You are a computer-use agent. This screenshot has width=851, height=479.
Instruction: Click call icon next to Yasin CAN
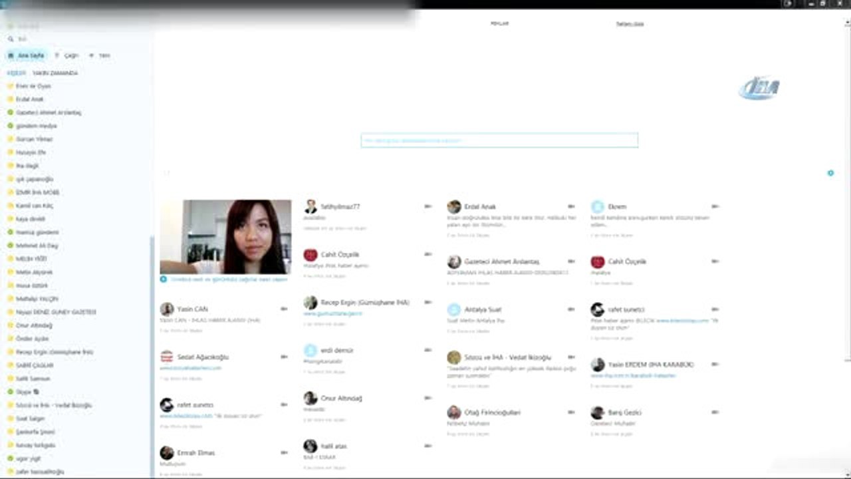pos(284,309)
